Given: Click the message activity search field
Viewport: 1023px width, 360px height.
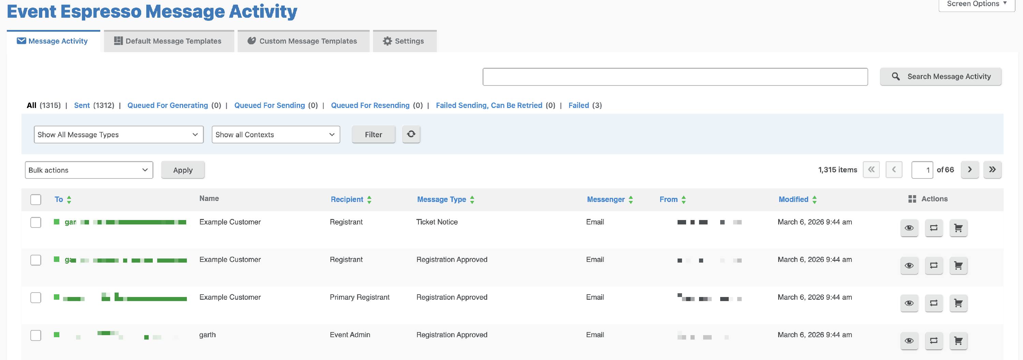Looking at the screenshot, I should pyautogui.click(x=675, y=77).
